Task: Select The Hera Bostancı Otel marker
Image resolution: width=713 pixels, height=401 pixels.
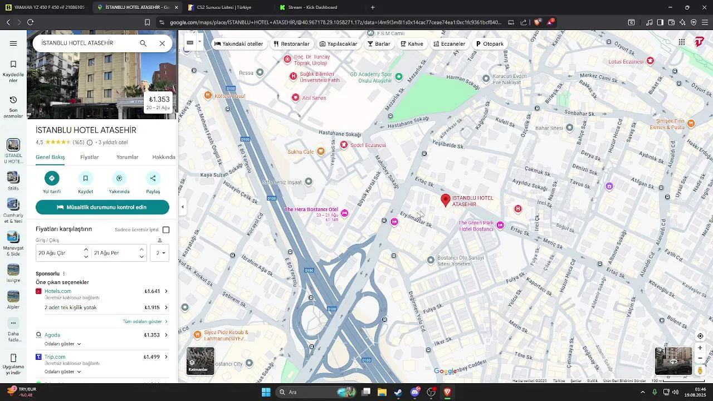Action: point(345,213)
